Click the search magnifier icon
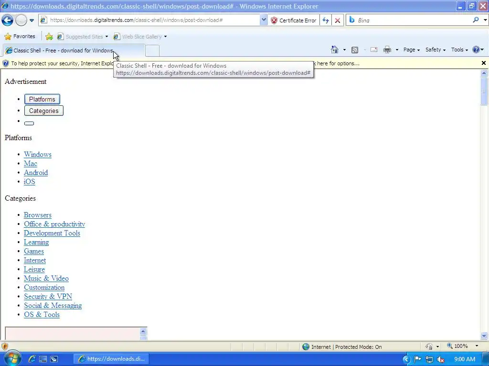This screenshot has width=489, height=366. (476, 20)
